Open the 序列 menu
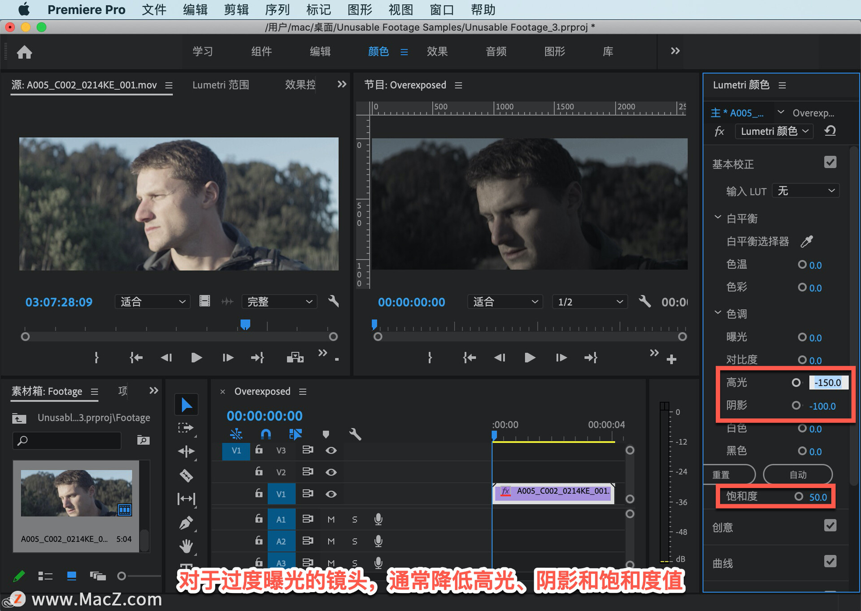This screenshot has width=861, height=611. (277, 9)
